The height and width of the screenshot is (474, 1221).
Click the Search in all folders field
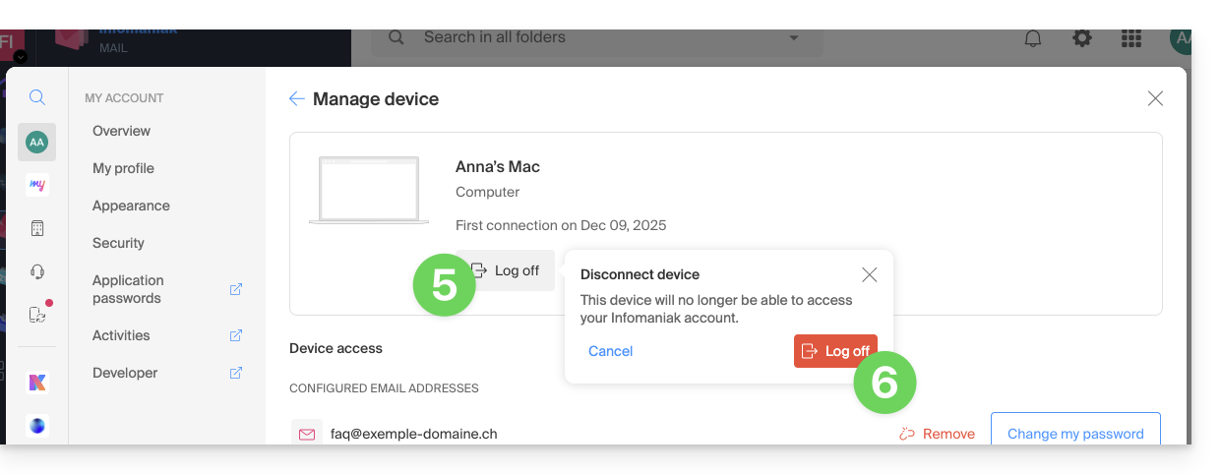pyautogui.click(x=590, y=38)
